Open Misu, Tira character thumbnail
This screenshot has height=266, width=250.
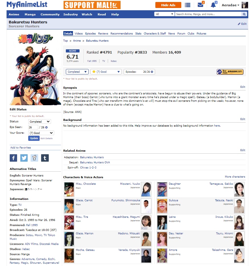pos(69,222)
